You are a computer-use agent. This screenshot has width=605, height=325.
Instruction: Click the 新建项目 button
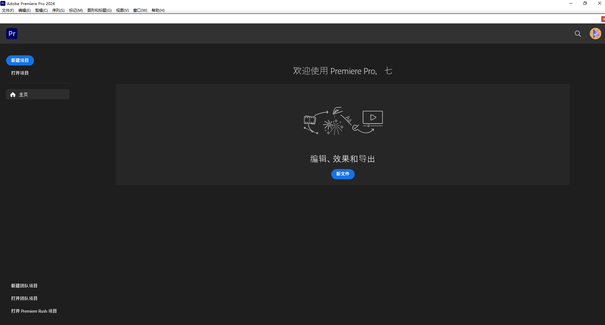coord(20,60)
